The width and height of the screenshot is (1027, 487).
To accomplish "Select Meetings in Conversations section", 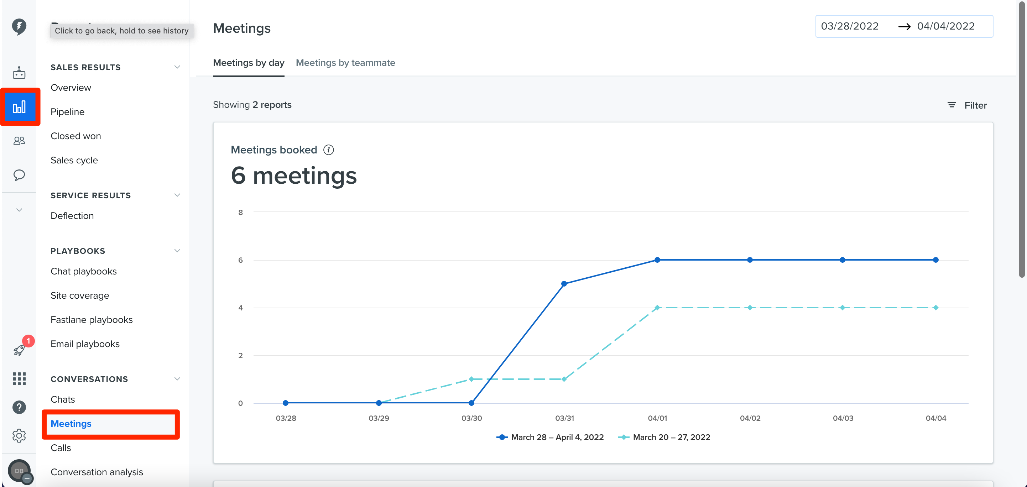I will point(71,424).
